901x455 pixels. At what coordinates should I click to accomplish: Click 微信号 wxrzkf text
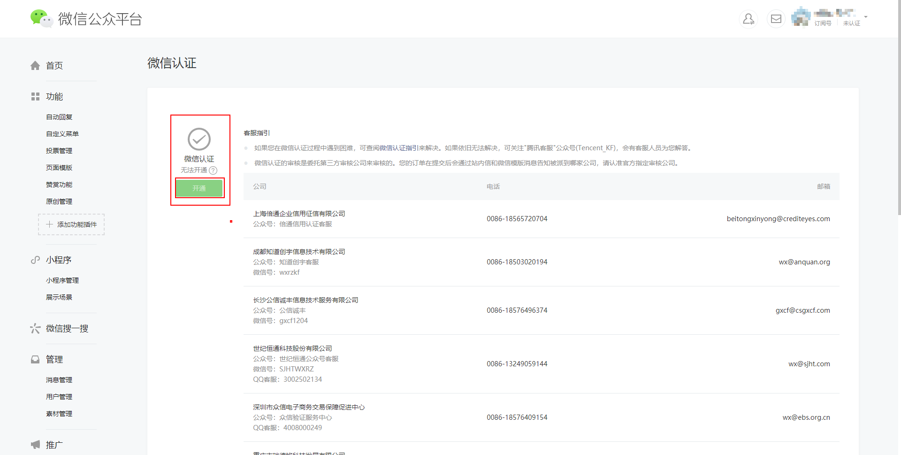[290, 272]
